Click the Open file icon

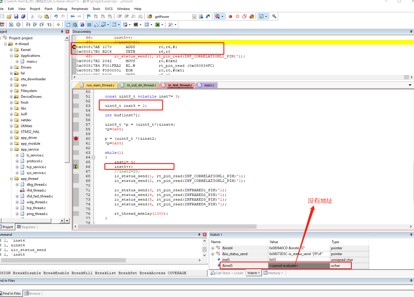coord(9,16)
